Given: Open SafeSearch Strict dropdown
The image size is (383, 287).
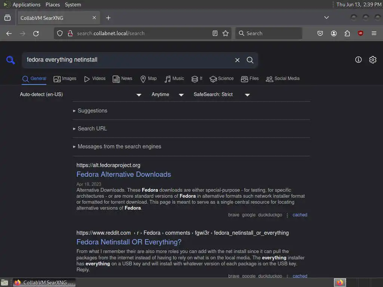Looking at the screenshot, I should click(x=221, y=95).
